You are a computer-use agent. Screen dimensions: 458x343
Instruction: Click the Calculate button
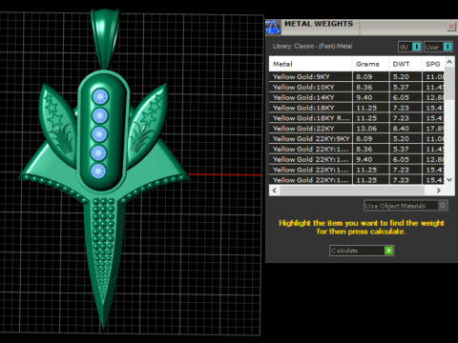[362, 251]
